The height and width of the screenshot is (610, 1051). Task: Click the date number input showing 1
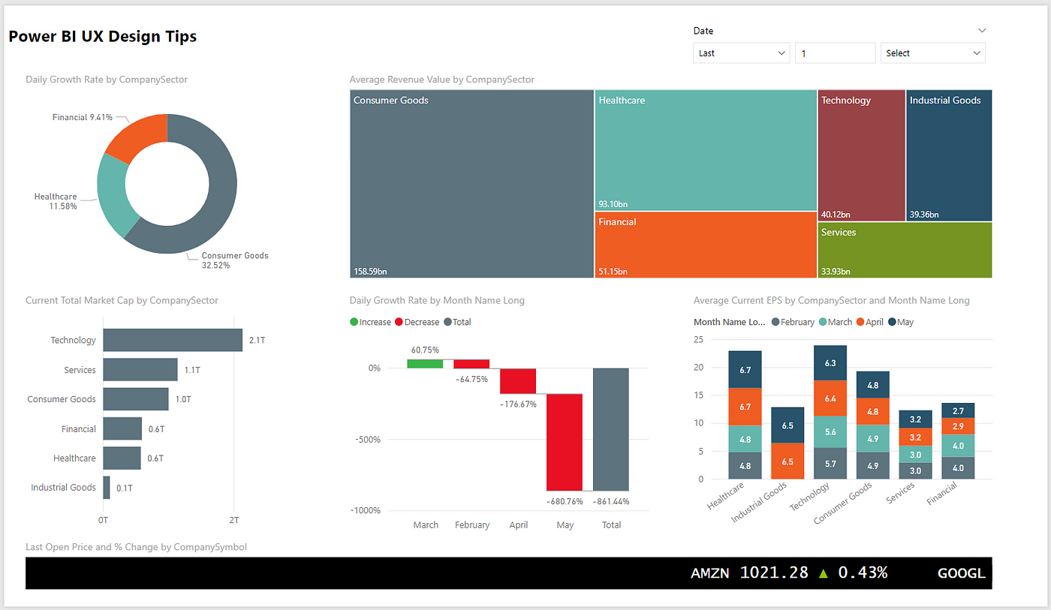(835, 53)
